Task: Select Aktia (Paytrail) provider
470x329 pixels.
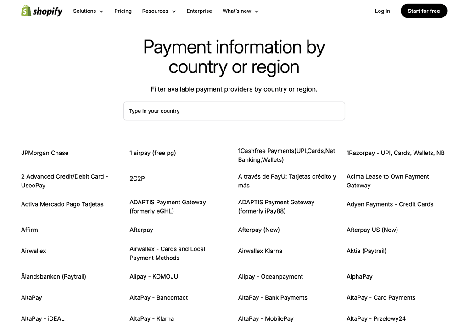Action: (366, 251)
